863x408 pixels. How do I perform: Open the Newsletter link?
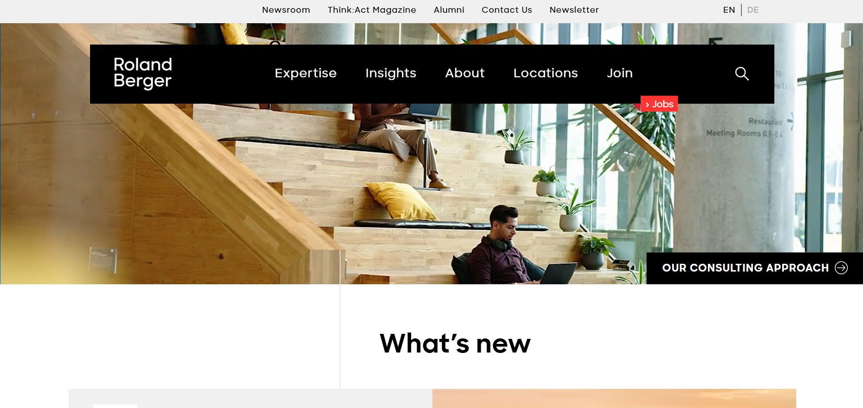tap(574, 10)
